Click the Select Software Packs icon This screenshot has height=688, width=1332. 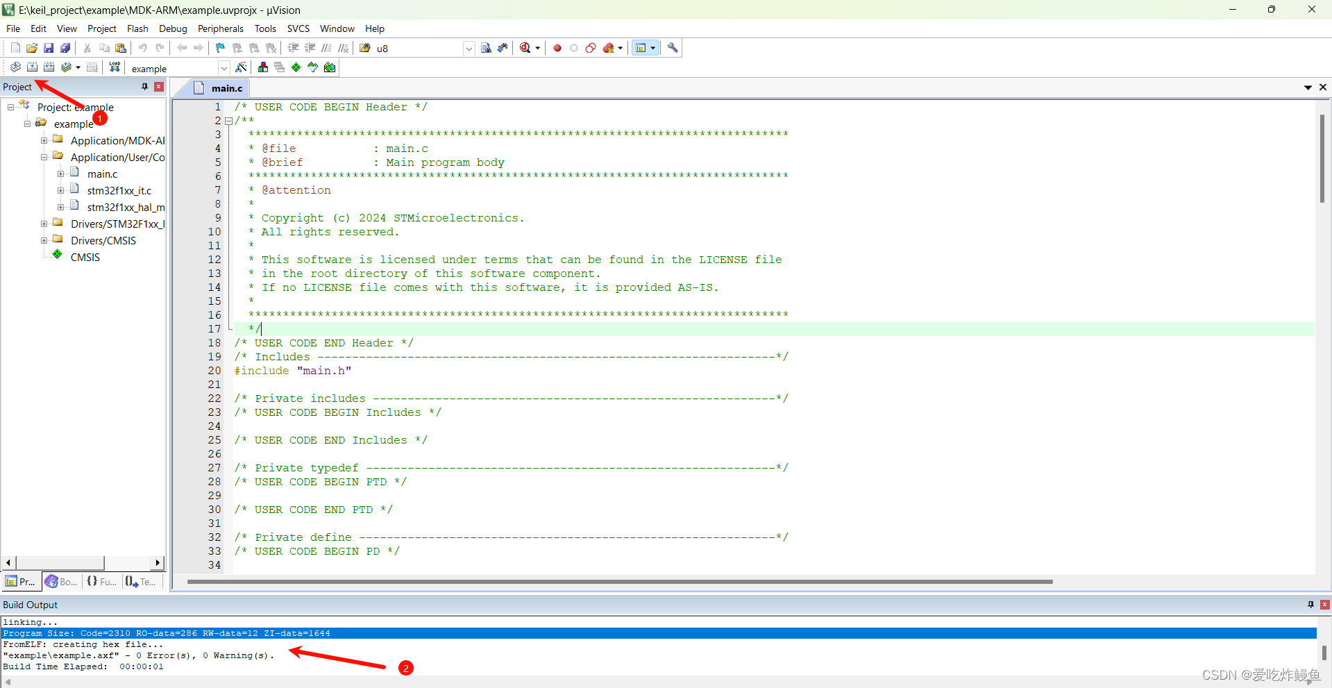click(x=313, y=67)
